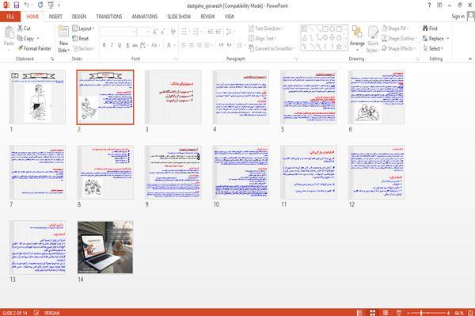Select slide 8 thumbnail
The image size is (475, 316).
105,172
